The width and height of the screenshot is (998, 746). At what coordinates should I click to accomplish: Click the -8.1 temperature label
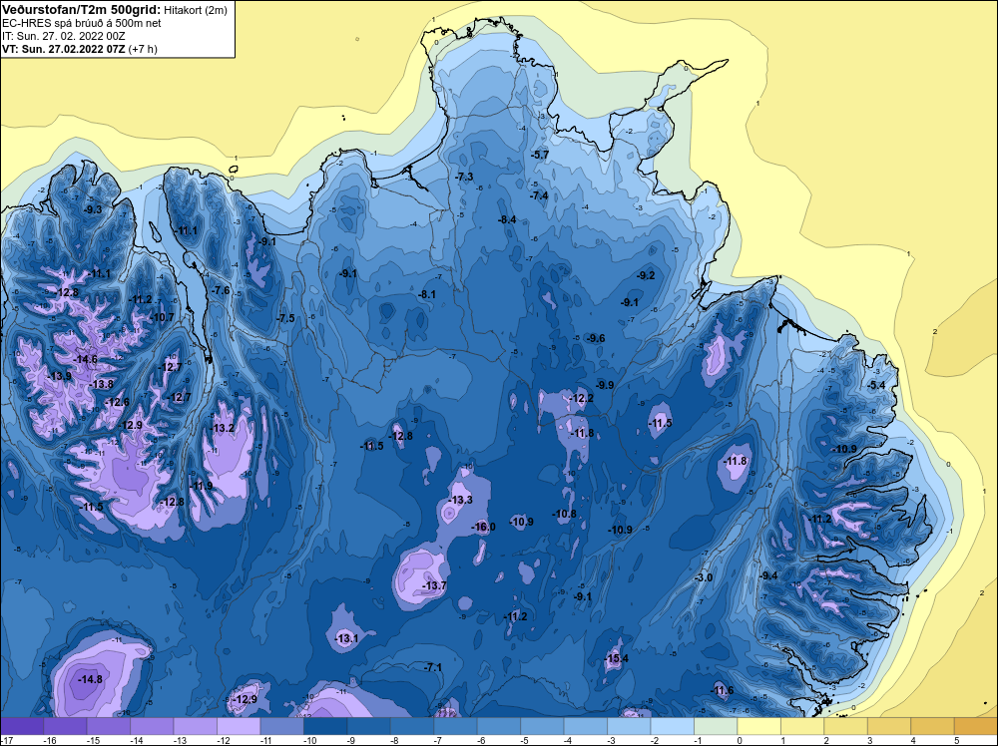427,294
